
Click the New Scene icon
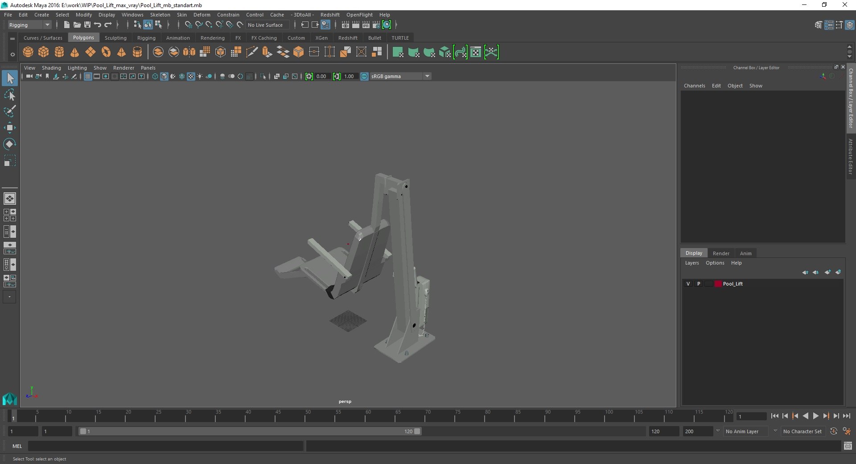tap(66, 25)
